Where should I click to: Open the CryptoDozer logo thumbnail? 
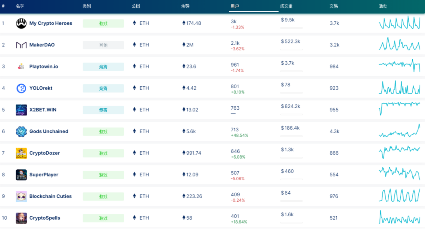point(21,153)
